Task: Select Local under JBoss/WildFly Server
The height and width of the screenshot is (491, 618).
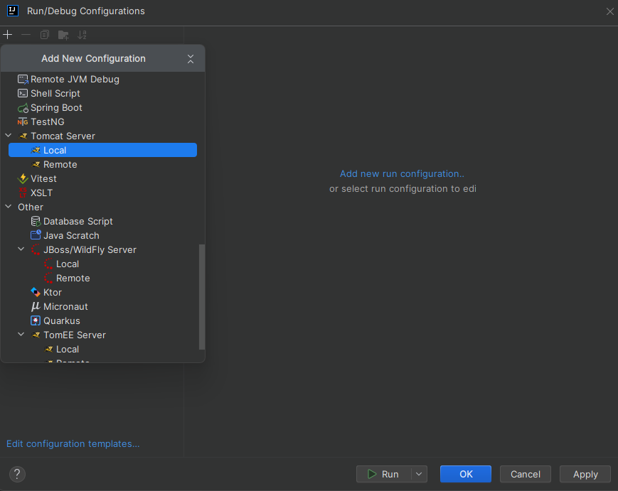Action: coord(68,264)
